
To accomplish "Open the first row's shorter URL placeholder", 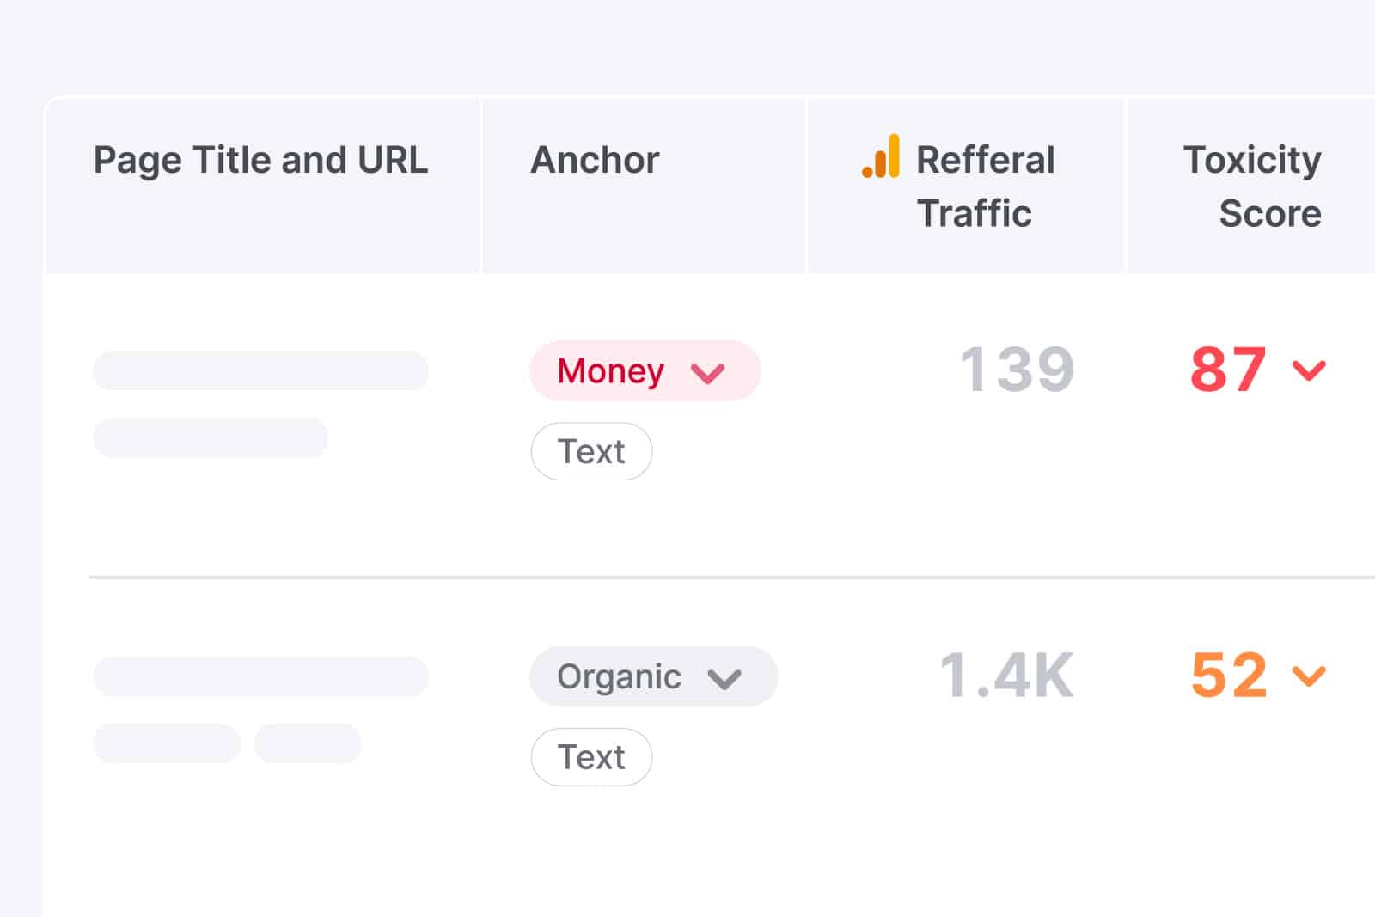I will tap(211, 438).
